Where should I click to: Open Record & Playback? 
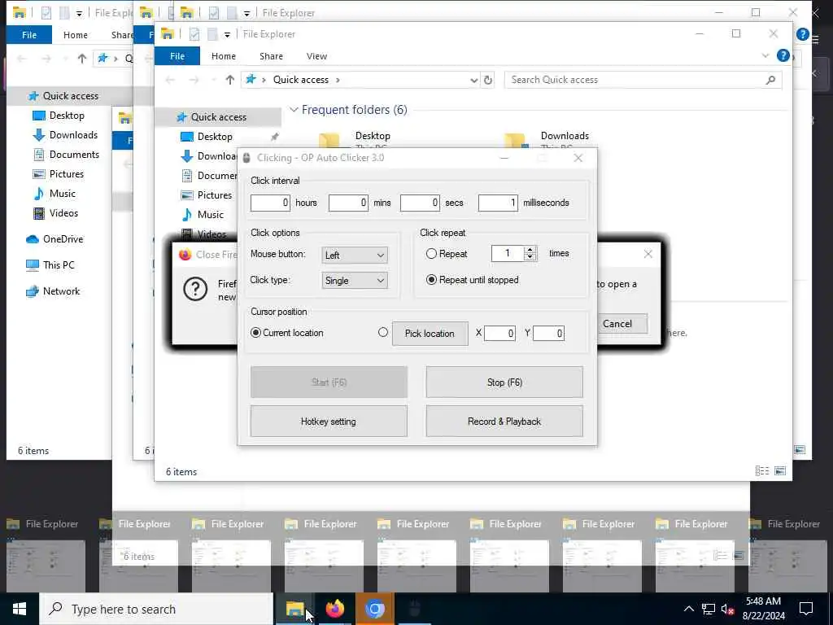pos(504,422)
